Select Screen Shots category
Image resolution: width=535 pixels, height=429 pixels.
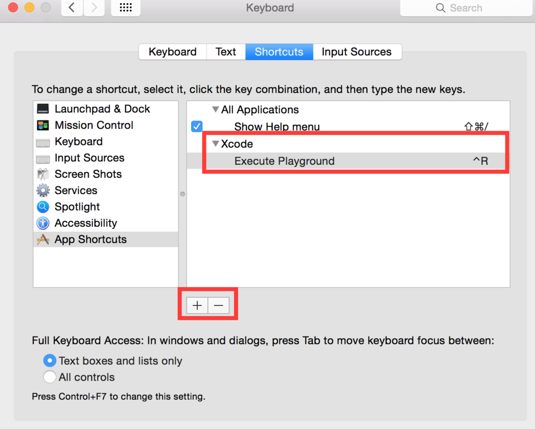pos(106,174)
